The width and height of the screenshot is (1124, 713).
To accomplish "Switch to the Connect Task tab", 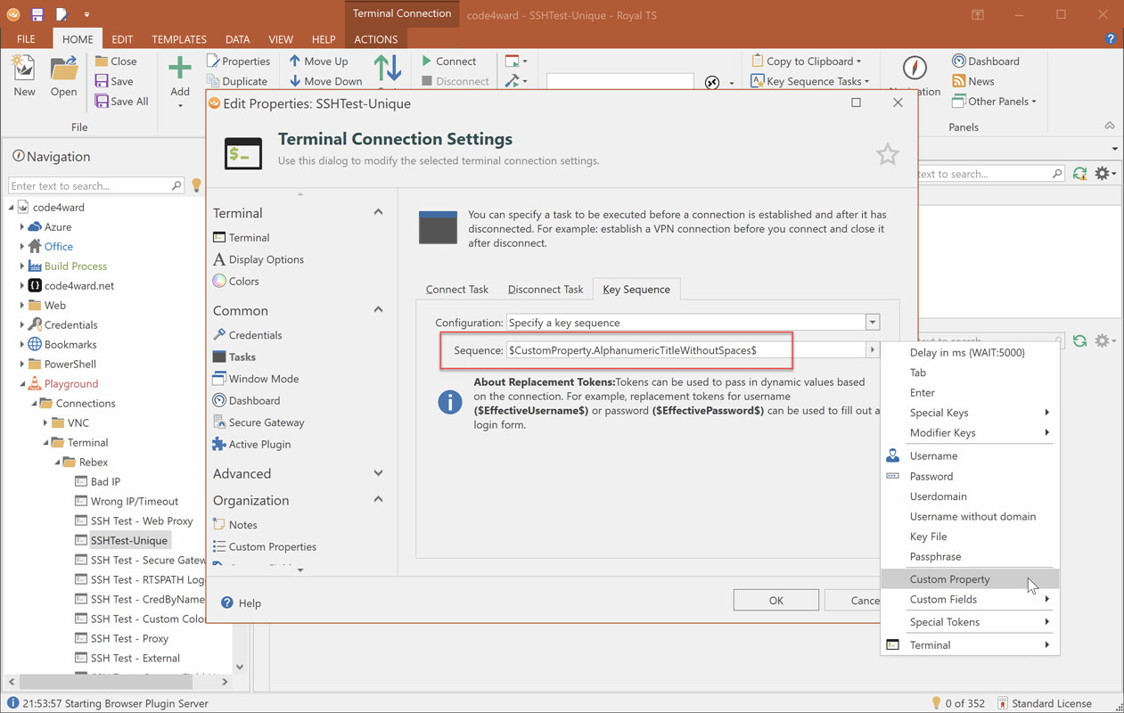I will 456,289.
